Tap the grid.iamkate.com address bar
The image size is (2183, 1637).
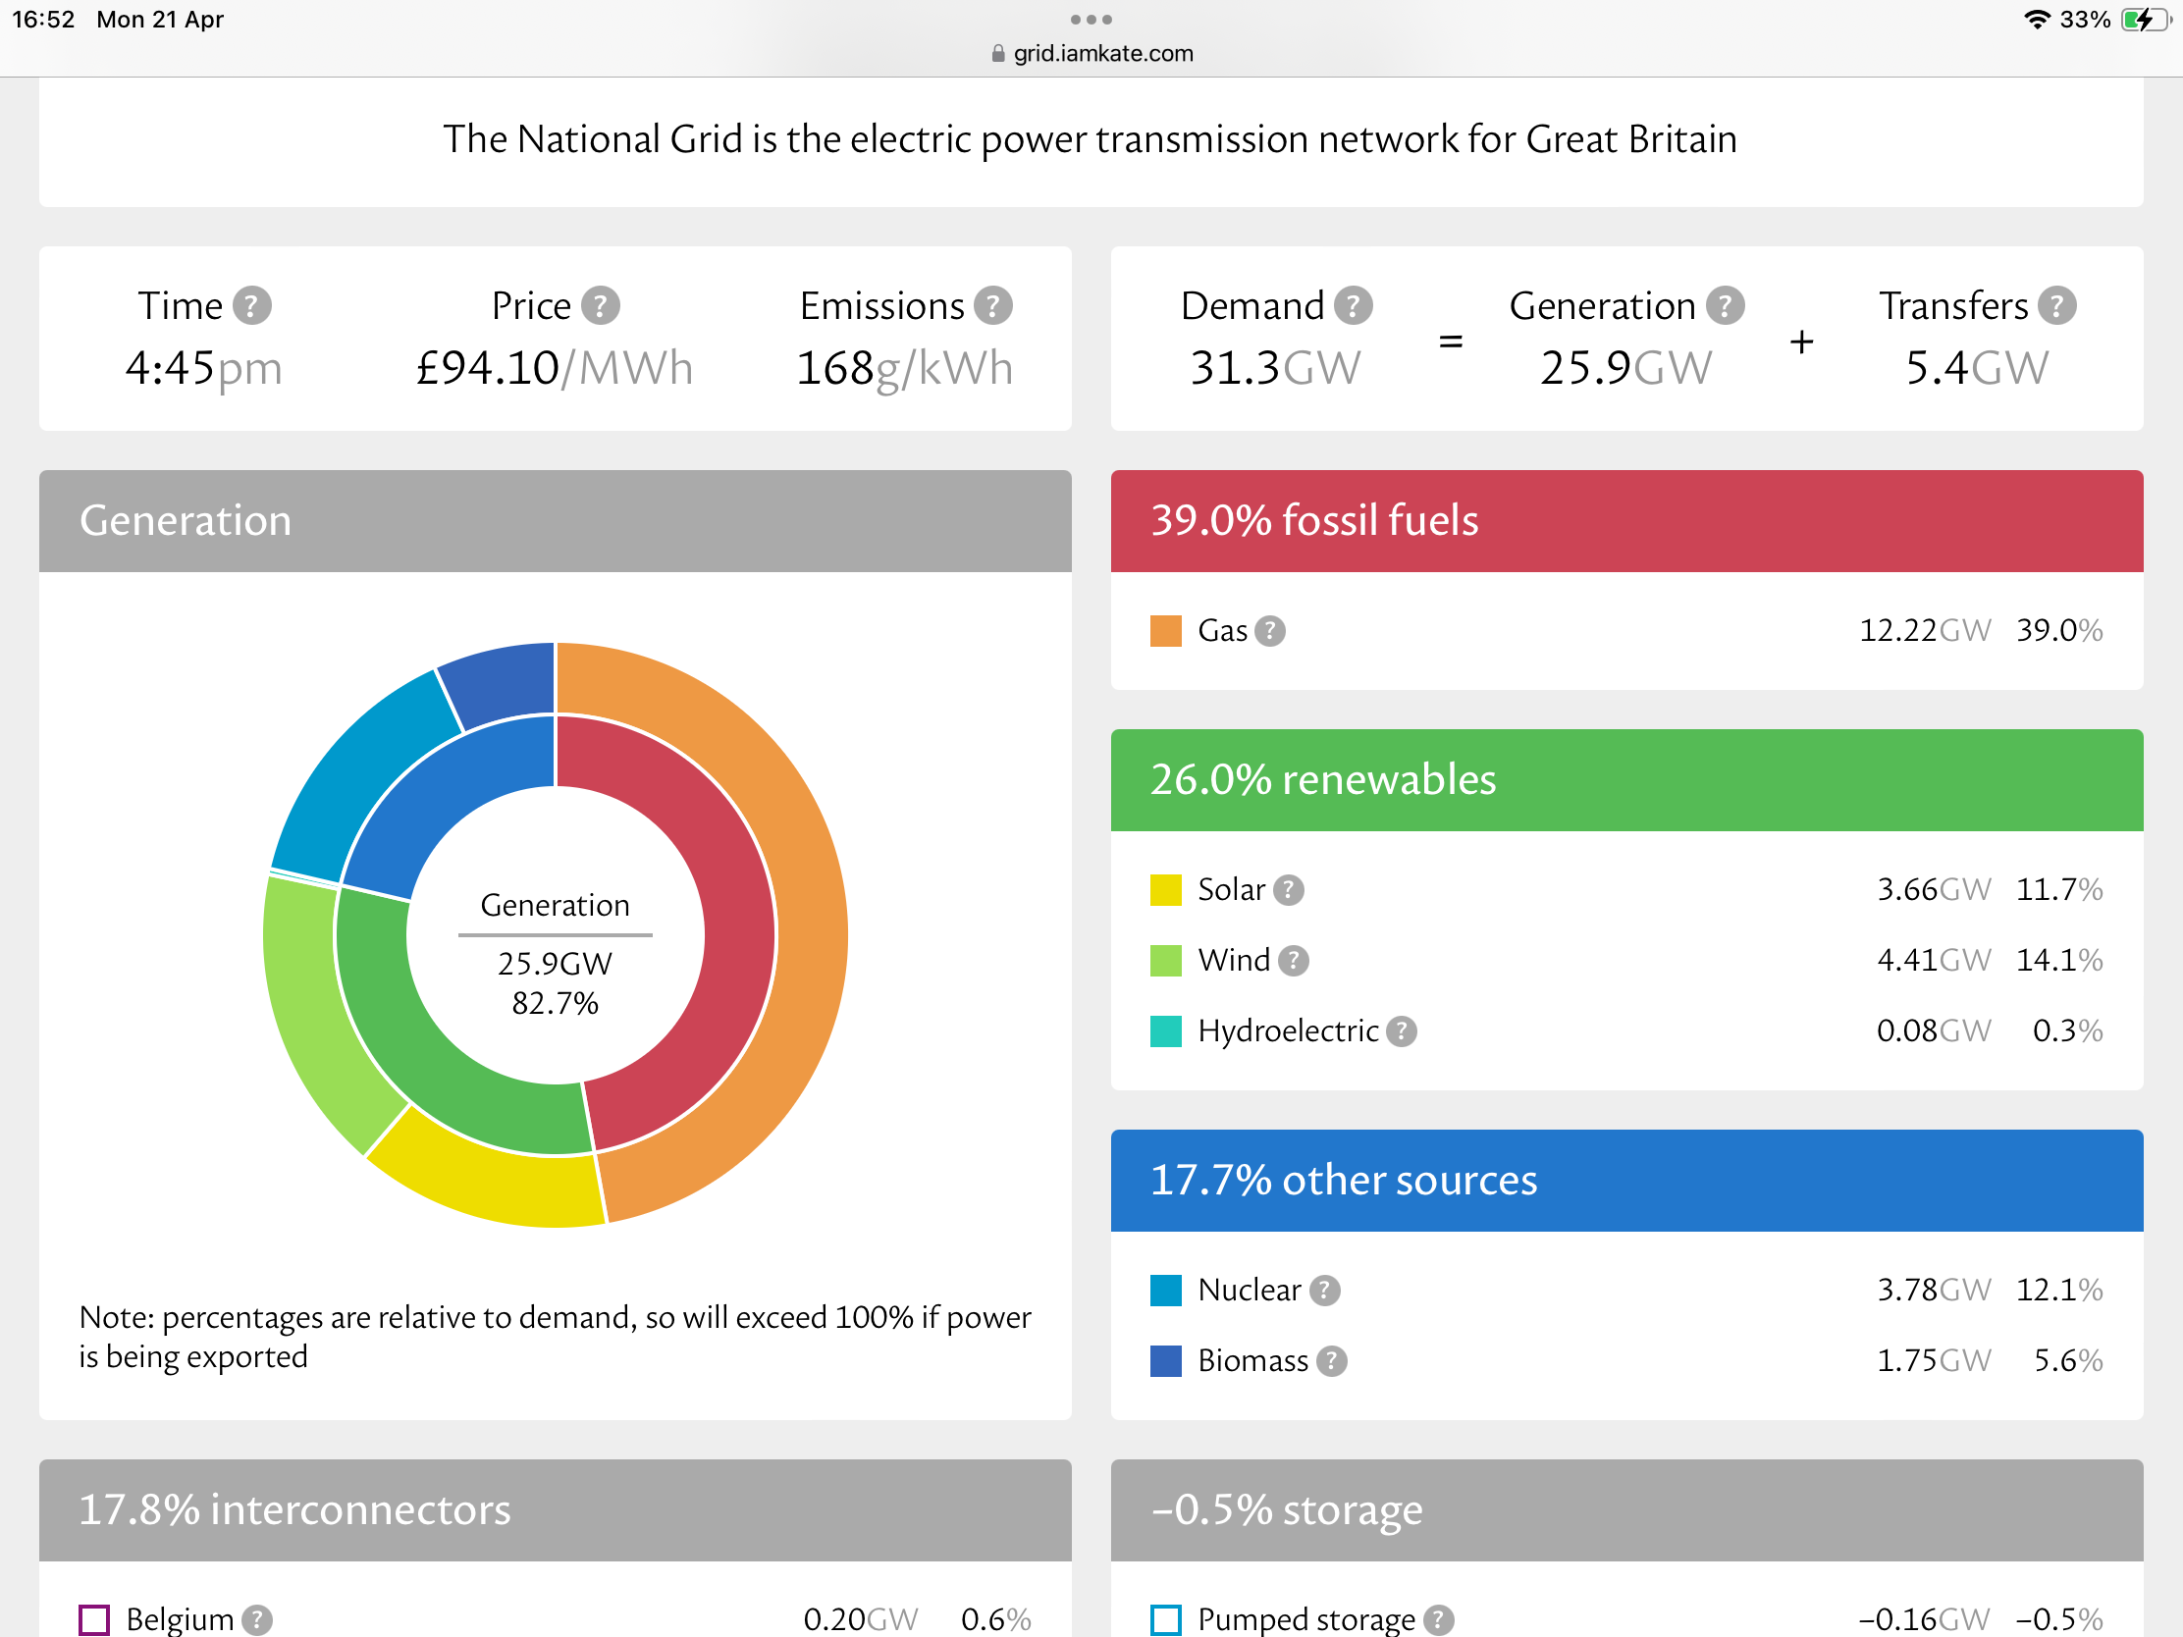1091,53
